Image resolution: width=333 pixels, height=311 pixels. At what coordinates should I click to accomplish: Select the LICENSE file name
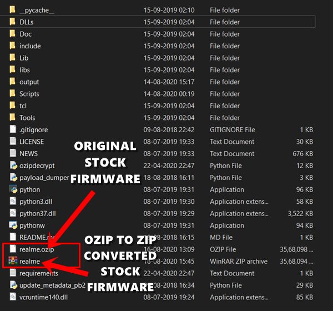(32, 142)
